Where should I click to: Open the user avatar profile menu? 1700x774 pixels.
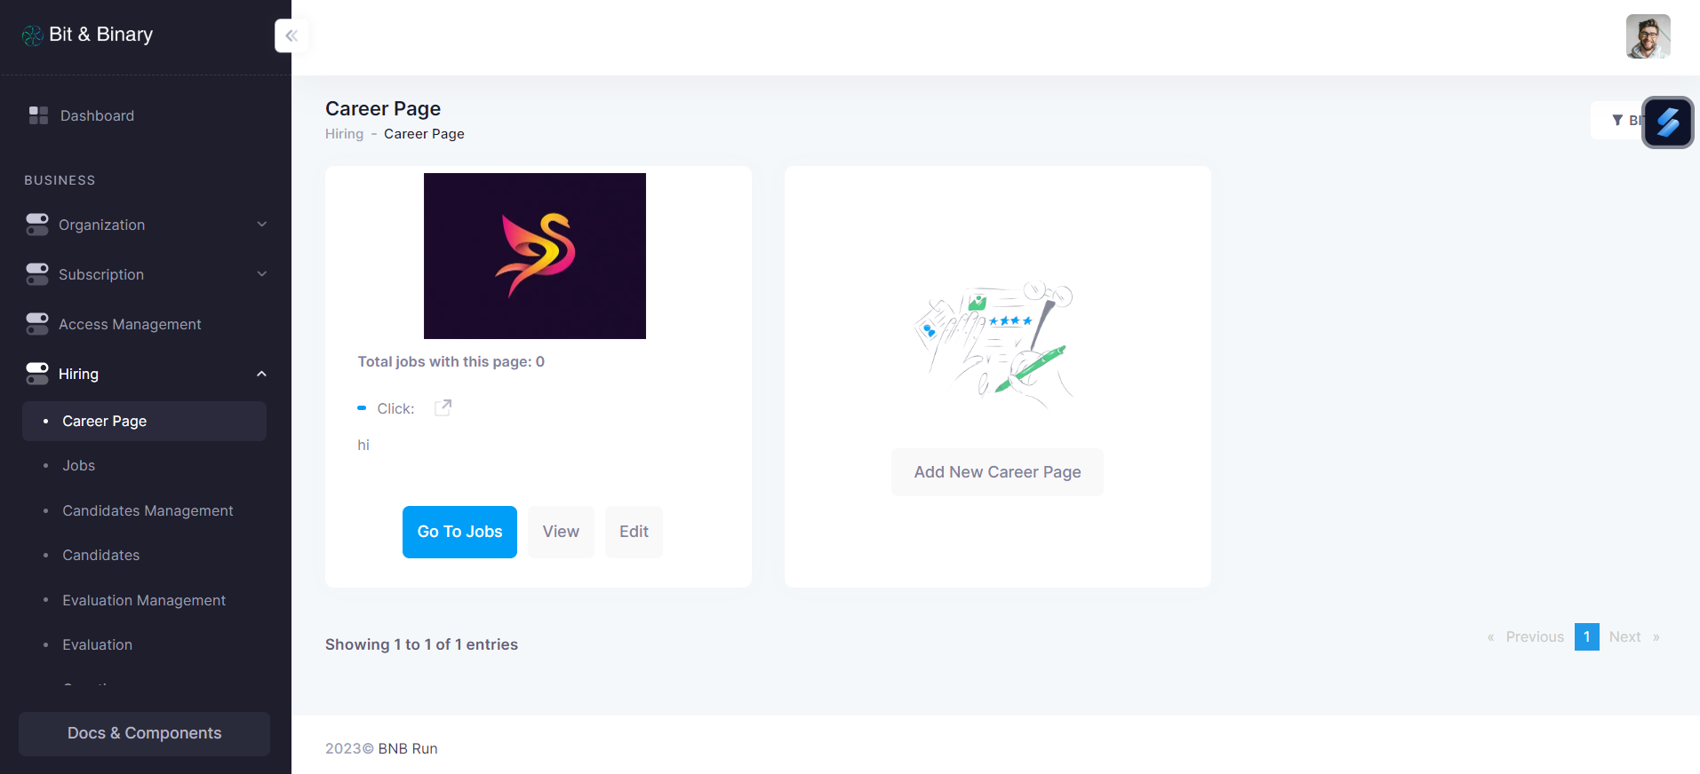pyautogui.click(x=1648, y=36)
